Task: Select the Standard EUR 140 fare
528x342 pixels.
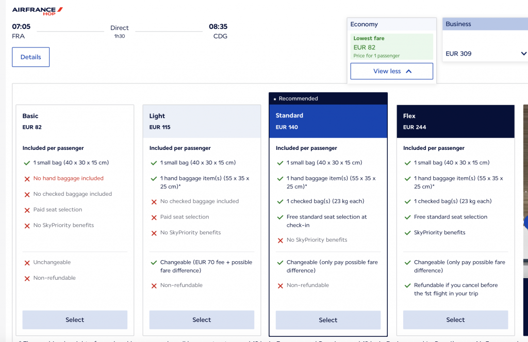Action: coord(328,320)
